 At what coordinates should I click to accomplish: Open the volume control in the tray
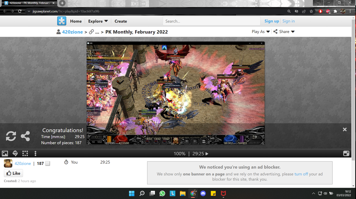coord(325,193)
